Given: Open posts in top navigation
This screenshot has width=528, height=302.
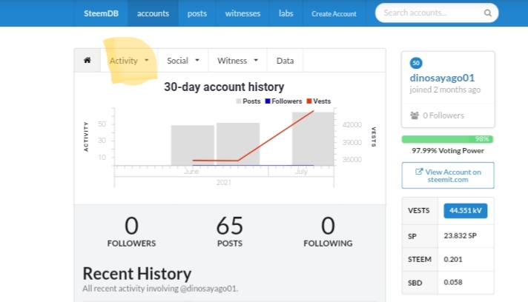Looking at the screenshot, I should (197, 13).
